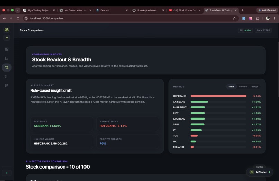Click the TCS red move bar
The width and height of the screenshot is (279, 181).
coord(194,136)
